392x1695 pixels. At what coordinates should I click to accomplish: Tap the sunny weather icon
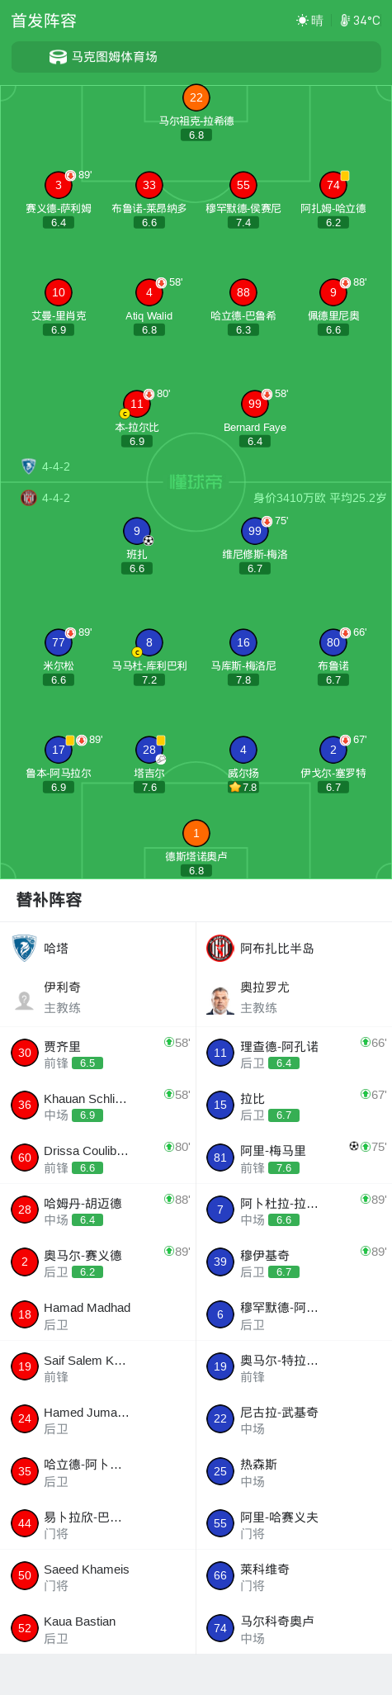click(302, 21)
